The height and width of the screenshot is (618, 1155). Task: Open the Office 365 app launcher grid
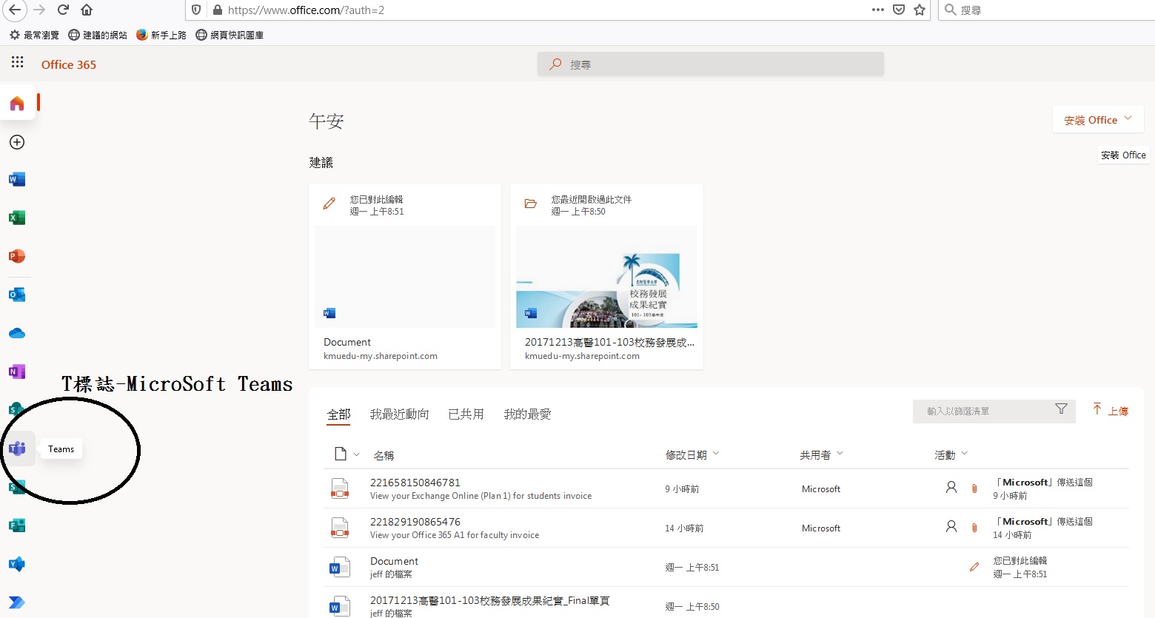click(x=17, y=62)
